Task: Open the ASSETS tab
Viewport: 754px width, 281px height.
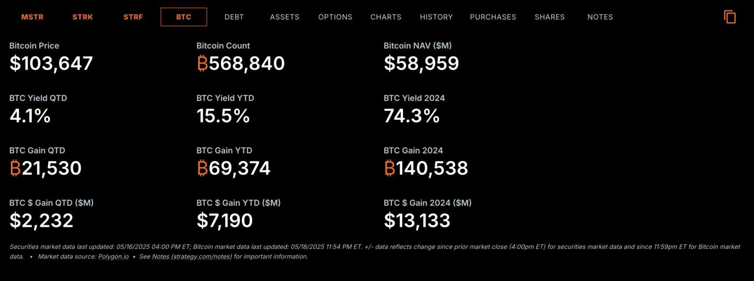Action: click(x=284, y=17)
